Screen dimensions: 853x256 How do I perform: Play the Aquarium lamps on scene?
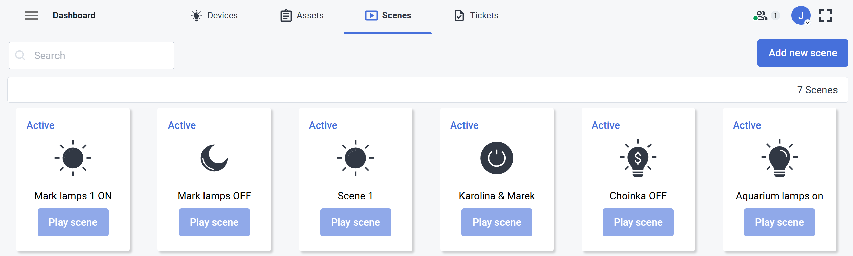(x=779, y=222)
